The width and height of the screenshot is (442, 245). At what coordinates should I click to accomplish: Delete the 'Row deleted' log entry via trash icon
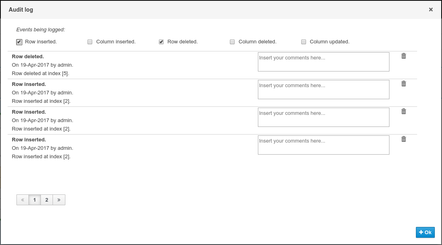(x=403, y=56)
